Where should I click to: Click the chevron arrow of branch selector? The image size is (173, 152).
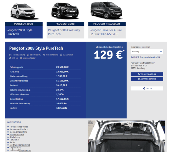161,51
